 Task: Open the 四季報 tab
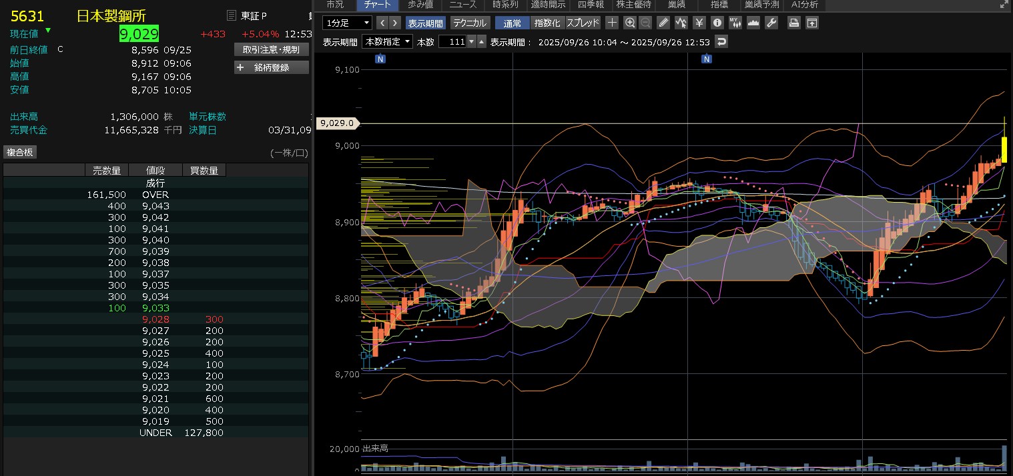coord(591,5)
